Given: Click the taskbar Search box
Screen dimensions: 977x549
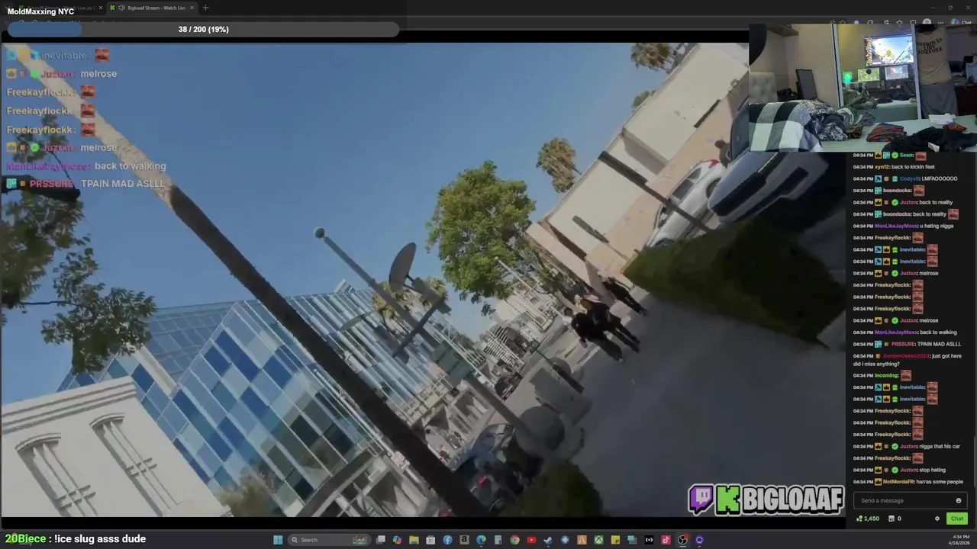Looking at the screenshot, I should coord(328,540).
